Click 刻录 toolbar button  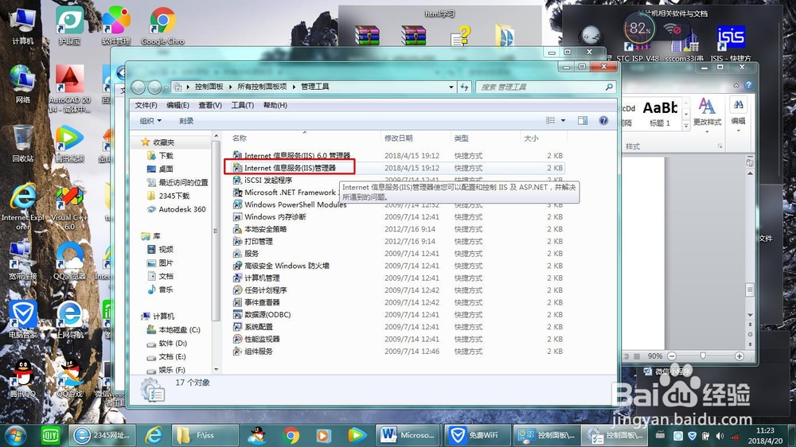tap(186, 121)
